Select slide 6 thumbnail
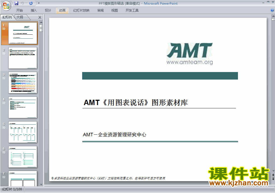Image resolution: width=275 pixels, height=193 pixels. tap(23, 157)
